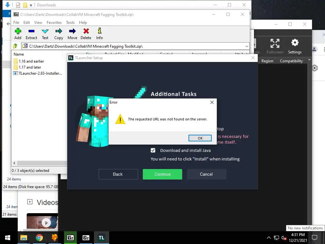
Task: Click the video thumbnail play button
Action: 46,223
